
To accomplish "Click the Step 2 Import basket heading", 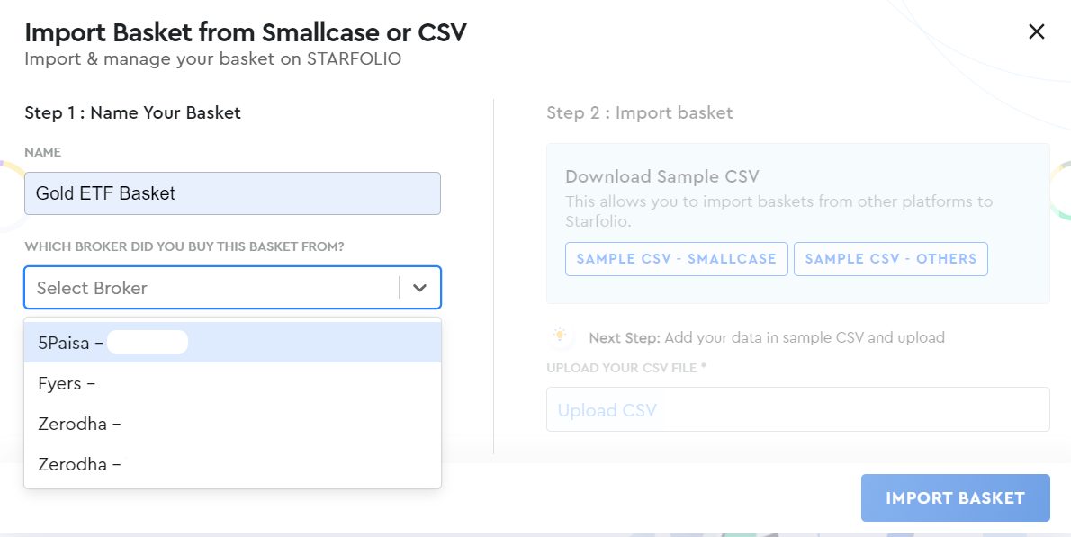I will click(x=639, y=112).
